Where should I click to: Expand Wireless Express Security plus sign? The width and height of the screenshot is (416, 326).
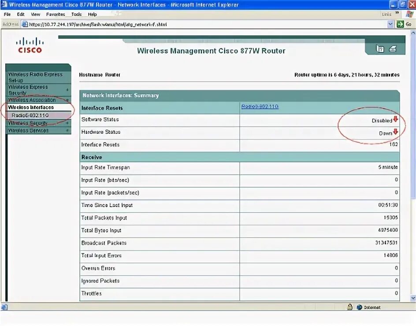coord(67,90)
